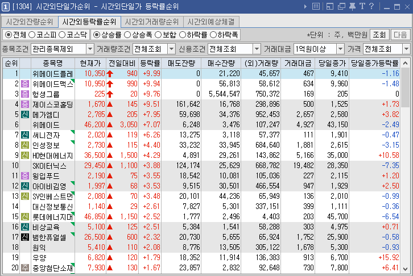This screenshot has height=276, width=413.
Task: Switch to 시간외예상체결 tab
Action: 211,22
